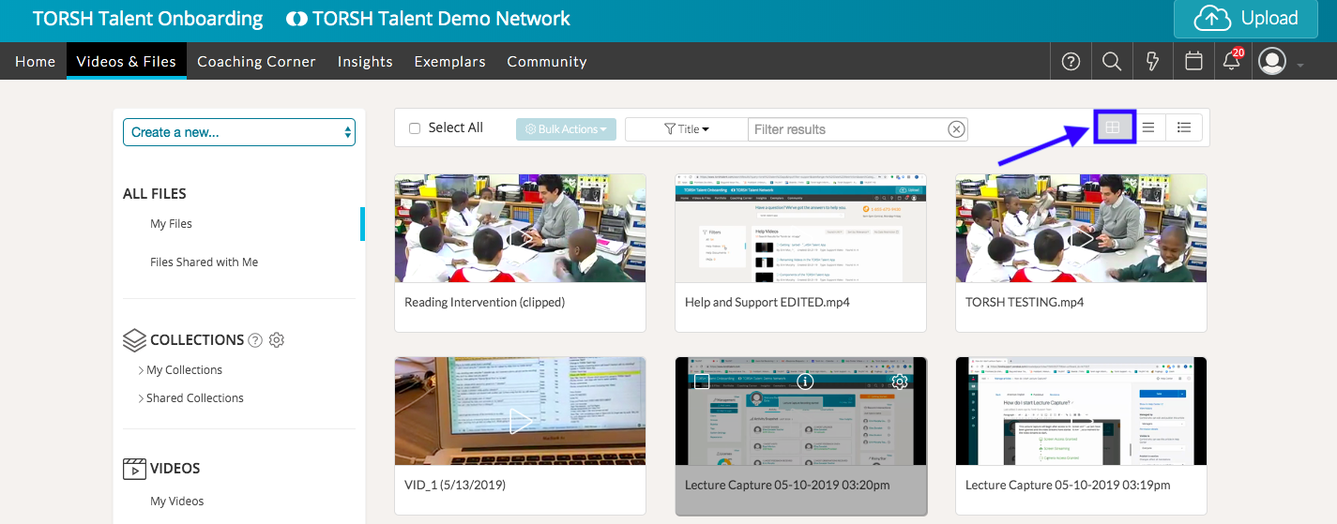
Task: Open the help question mark icon
Action: pyautogui.click(x=1071, y=62)
